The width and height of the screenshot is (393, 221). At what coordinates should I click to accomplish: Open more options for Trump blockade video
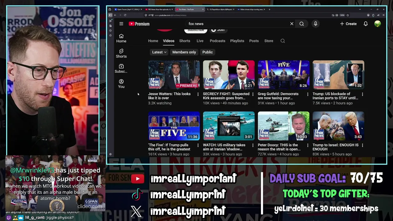tap(362, 94)
